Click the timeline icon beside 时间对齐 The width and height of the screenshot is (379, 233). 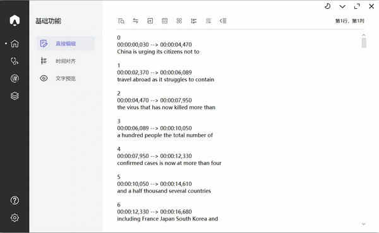point(44,61)
